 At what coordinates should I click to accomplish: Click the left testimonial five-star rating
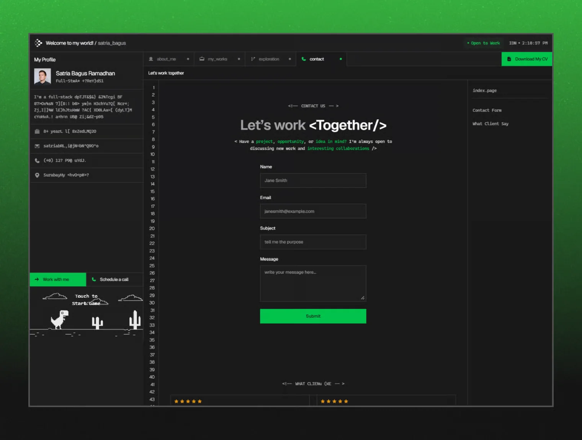[188, 401]
